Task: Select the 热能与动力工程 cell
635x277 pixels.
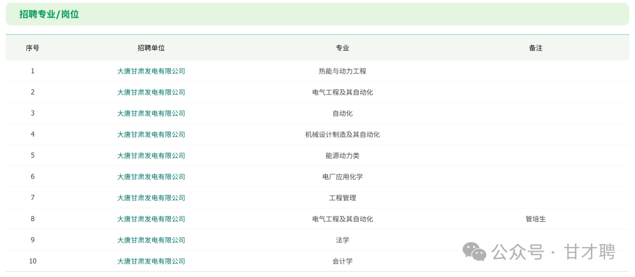Action: (342, 71)
